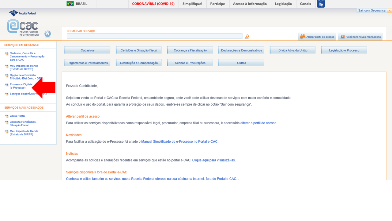Click BRASIL in the government top bar
Screen dimensions: 392x221
[81, 4]
